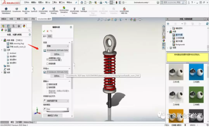
Task: Open the File menu
Action: 27,2
